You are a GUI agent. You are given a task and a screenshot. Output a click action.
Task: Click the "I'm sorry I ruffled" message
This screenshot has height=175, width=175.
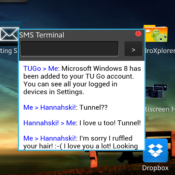tap(106, 138)
